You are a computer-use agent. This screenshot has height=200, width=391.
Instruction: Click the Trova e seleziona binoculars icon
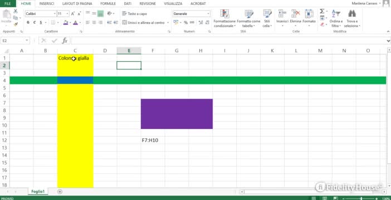pyautogui.click(x=352, y=14)
